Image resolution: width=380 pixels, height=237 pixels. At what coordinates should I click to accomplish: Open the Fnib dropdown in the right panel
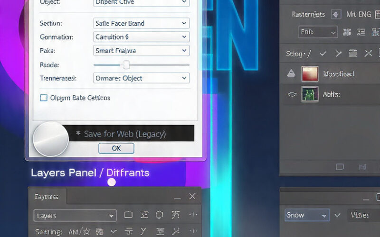[x=318, y=32]
